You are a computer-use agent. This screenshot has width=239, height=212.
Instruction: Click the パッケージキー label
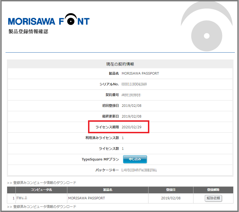pos(107,170)
